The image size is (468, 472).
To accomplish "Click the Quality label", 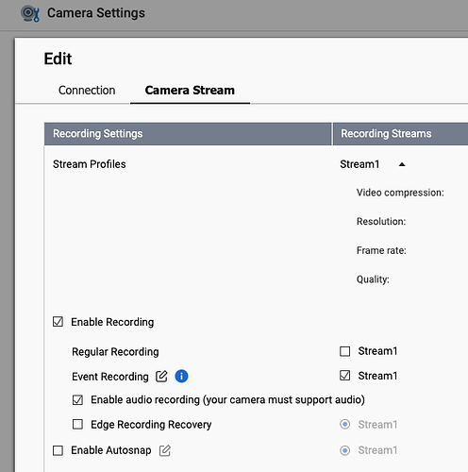I will [x=373, y=279].
